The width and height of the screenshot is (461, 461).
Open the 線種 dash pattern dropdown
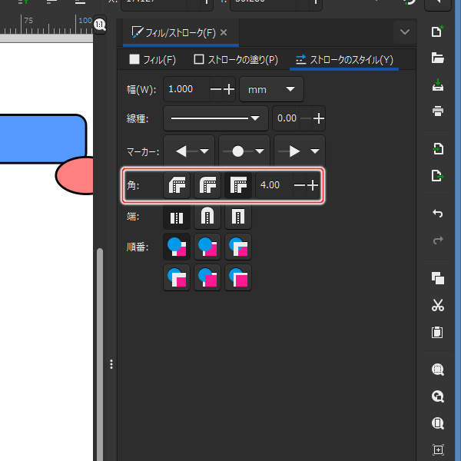215,118
